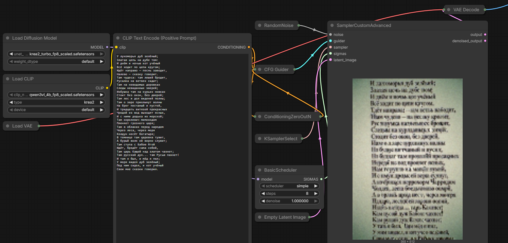Select the next scheduler with the right arrow
Viewport: 508px width, 243px height.
pos(316,186)
